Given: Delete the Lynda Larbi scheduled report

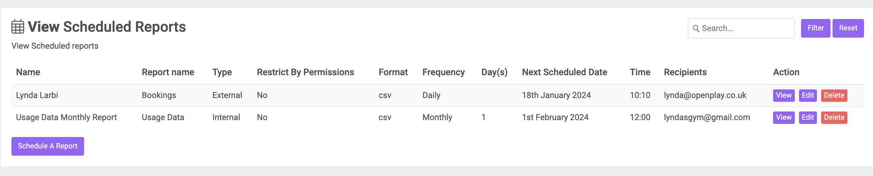Looking at the screenshot, I should (834, 95).
